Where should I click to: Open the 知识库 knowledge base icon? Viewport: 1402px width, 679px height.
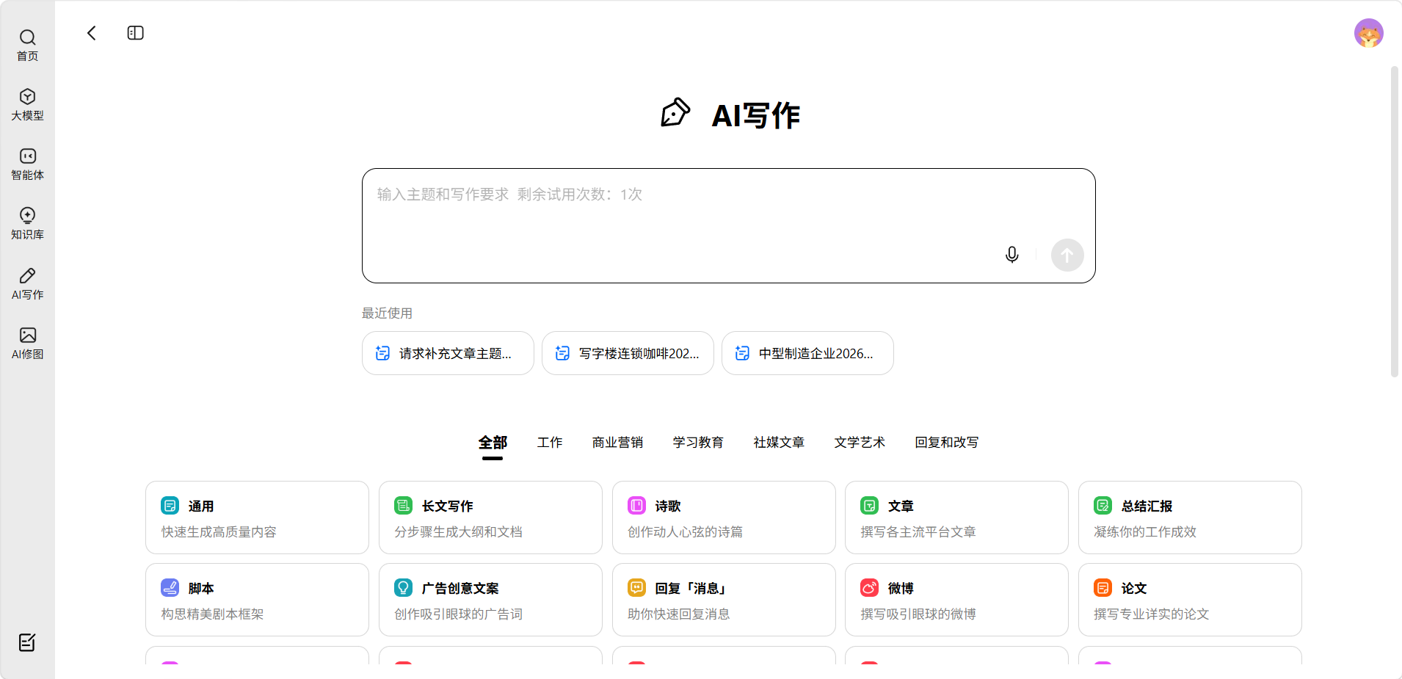[x=27, y=223]
